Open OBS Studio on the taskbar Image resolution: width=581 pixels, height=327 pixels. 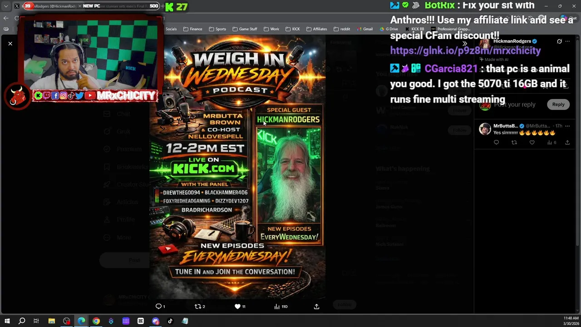pyautogui.click(x=67, y=321)
